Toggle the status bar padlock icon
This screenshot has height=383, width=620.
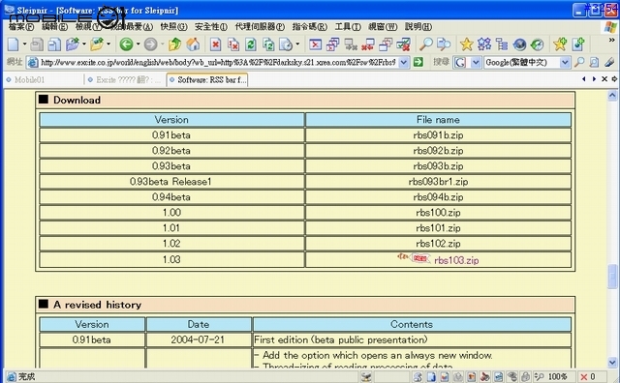(x=525, y=376)
